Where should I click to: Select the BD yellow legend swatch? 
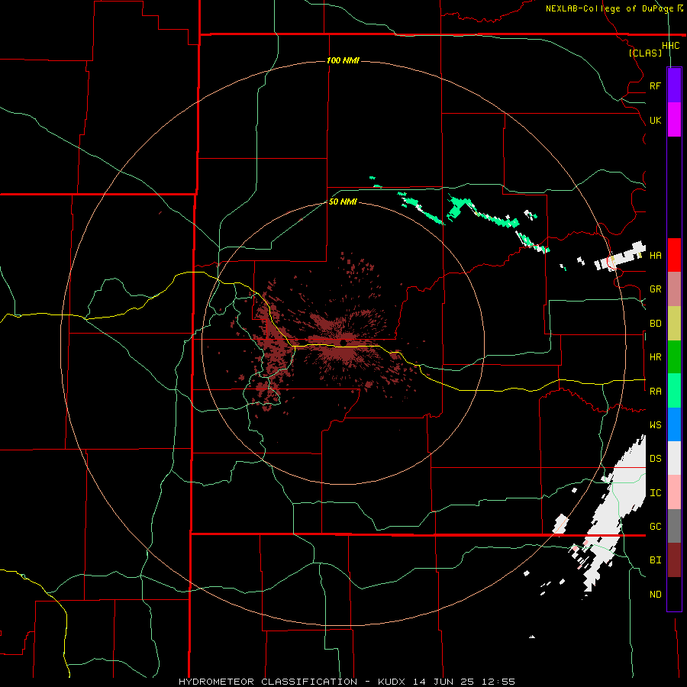674,324
